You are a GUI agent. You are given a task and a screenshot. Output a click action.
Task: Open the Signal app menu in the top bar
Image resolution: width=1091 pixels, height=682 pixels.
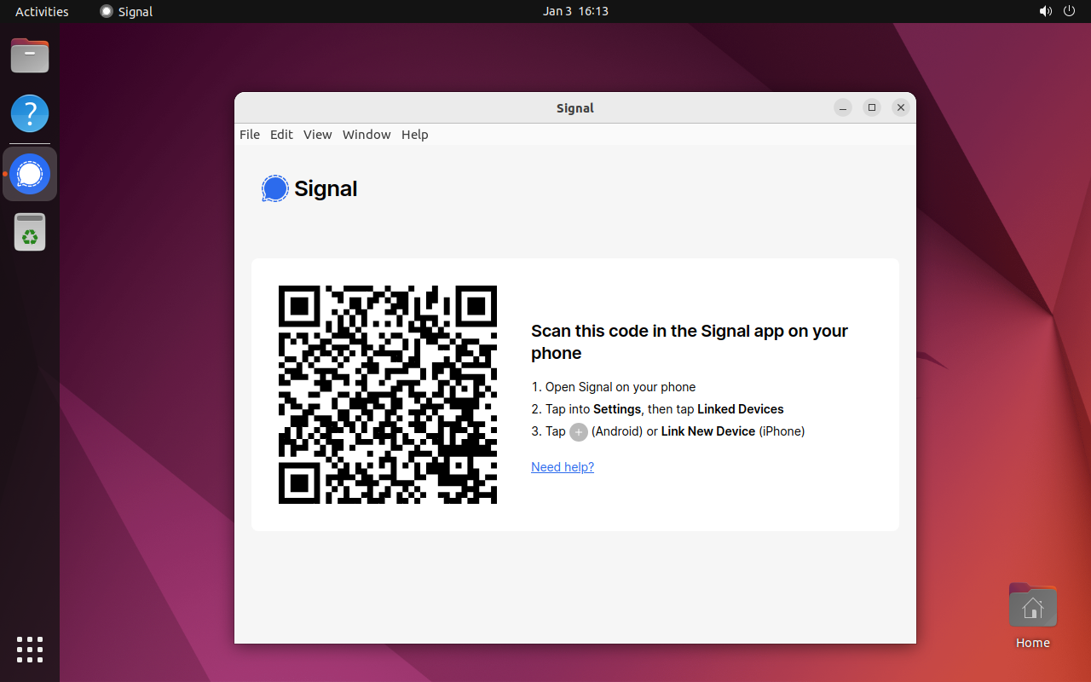pyautogui.click(x=126, y=11)
